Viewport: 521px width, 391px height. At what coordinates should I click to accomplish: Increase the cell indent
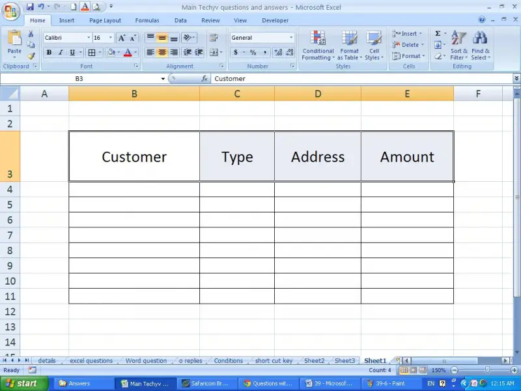coord(199,53)
